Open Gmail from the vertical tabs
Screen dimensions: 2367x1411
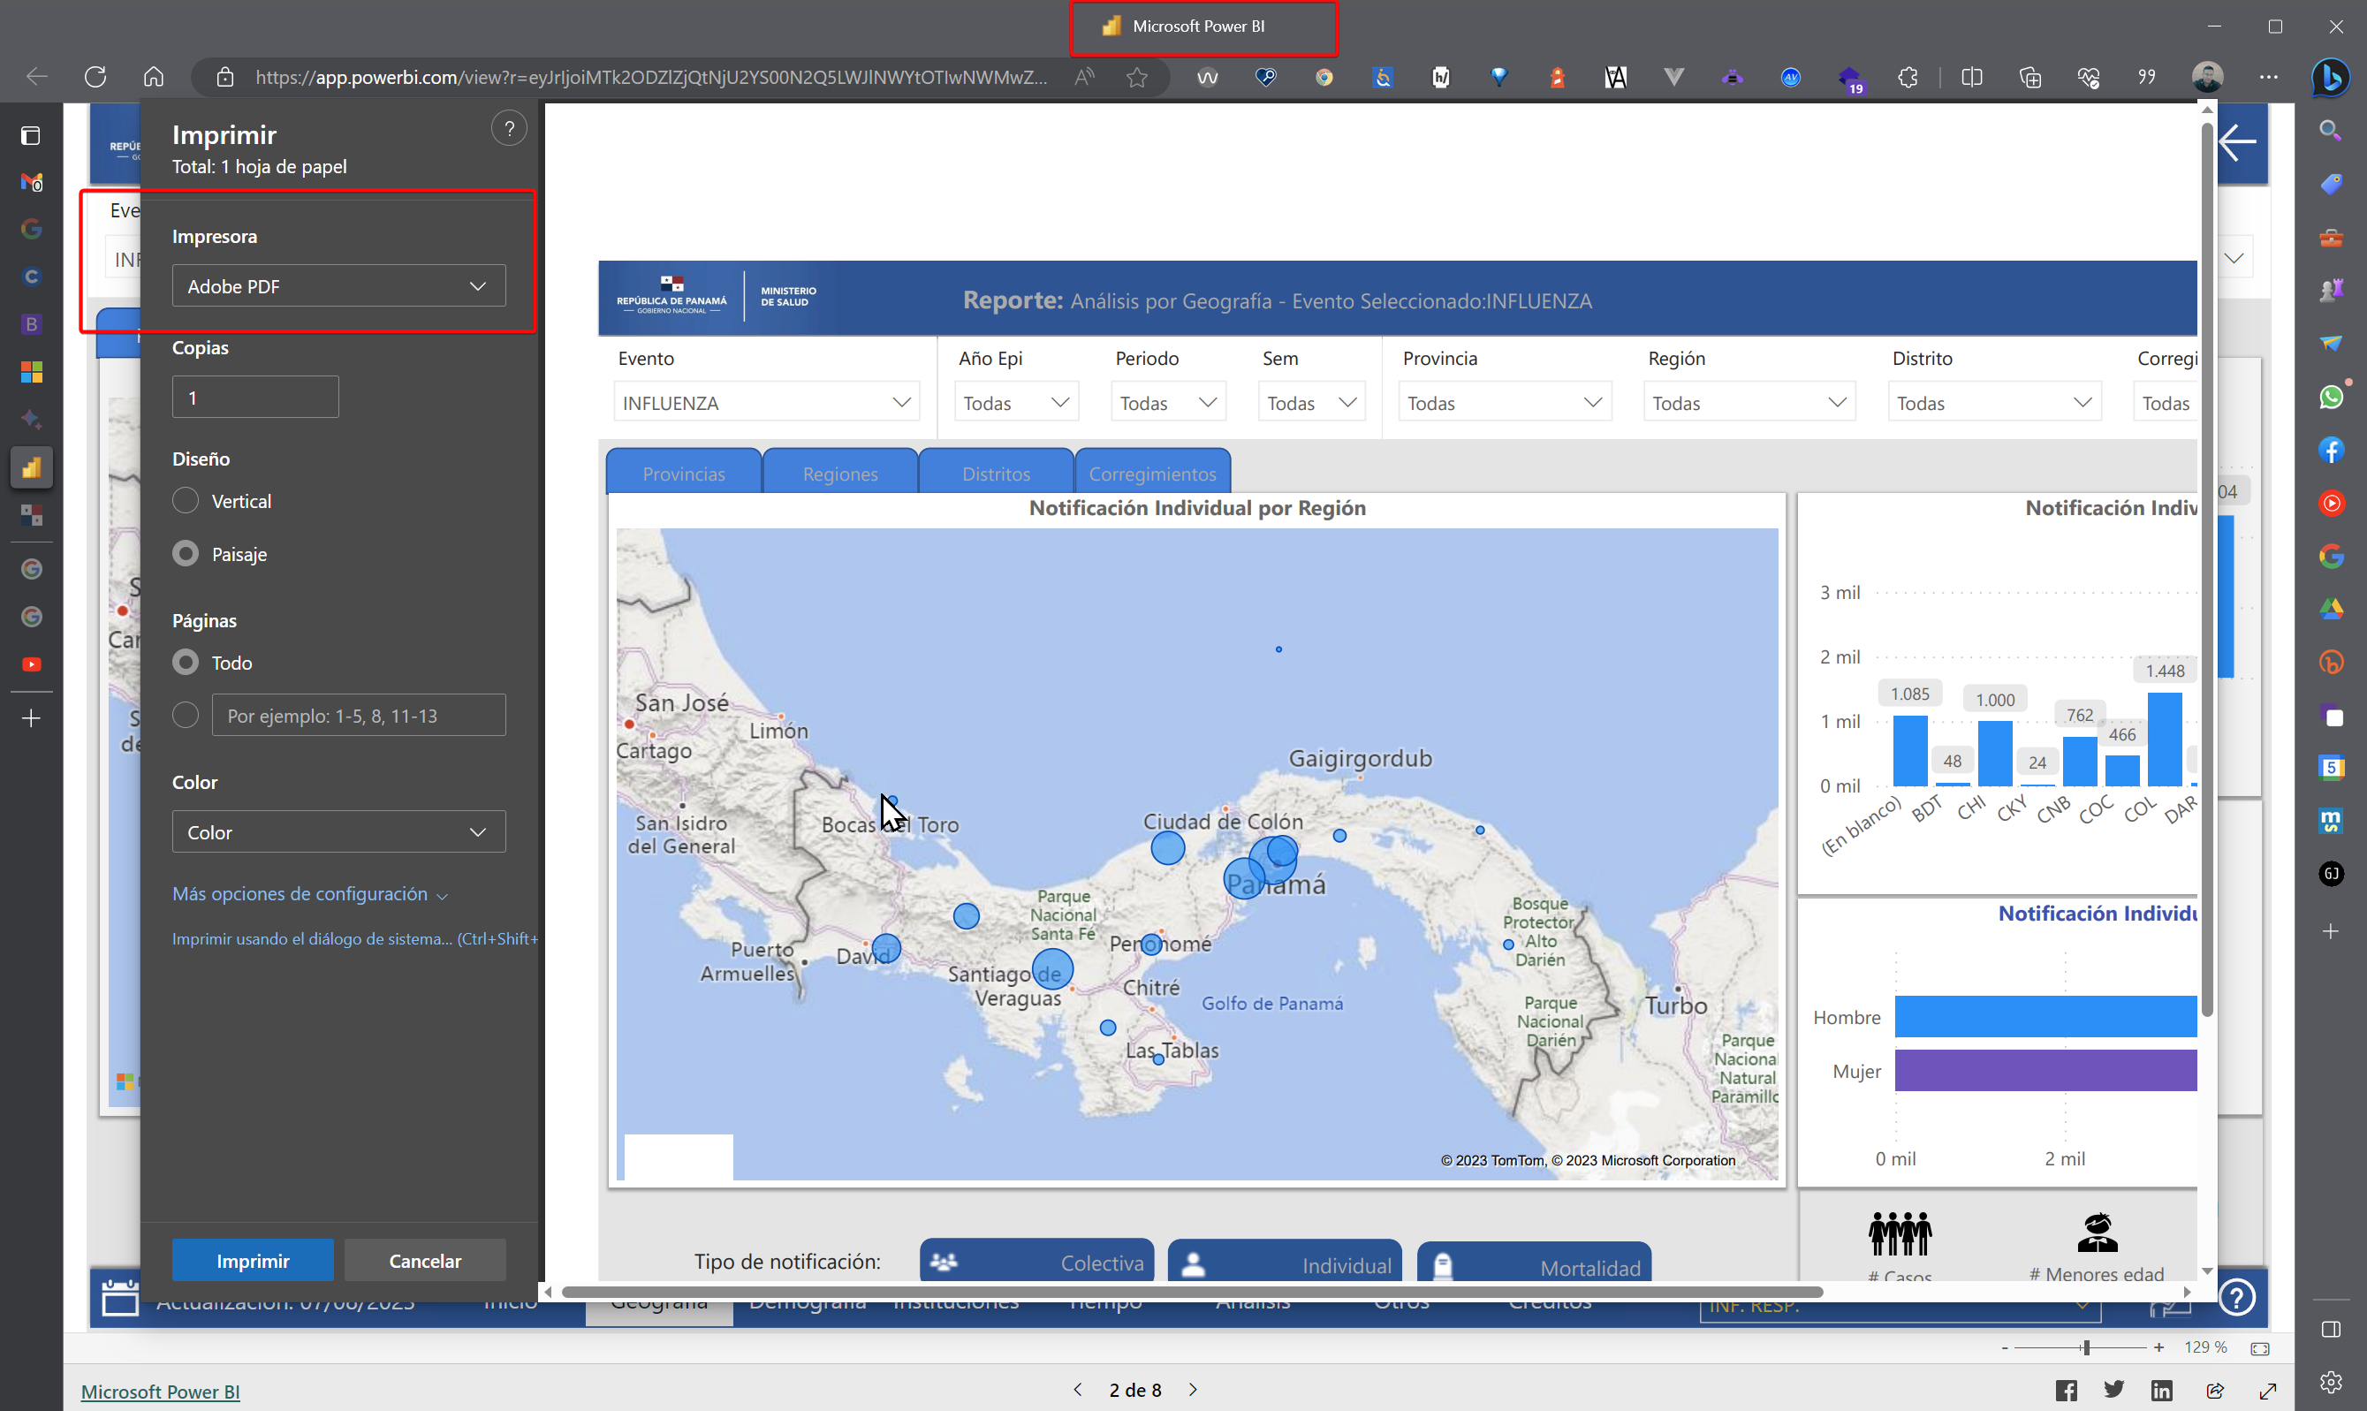32,182
